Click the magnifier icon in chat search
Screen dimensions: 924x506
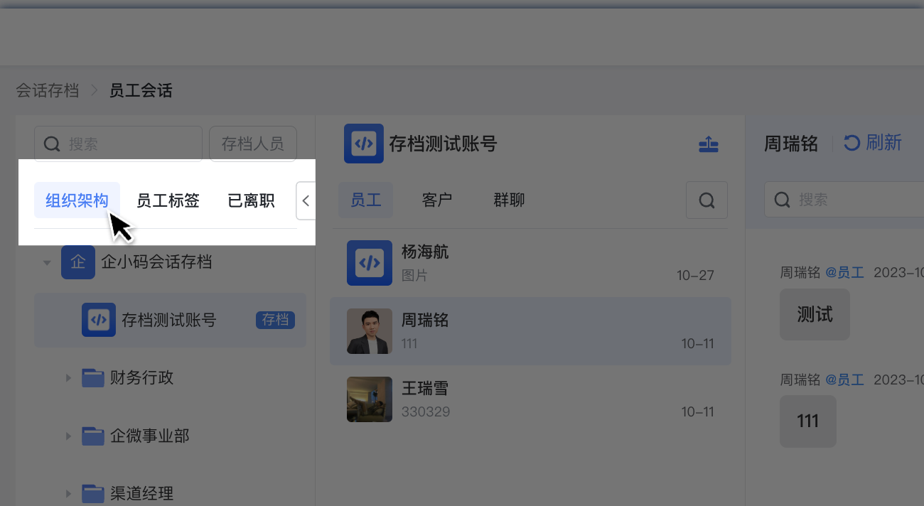tap(783, 200)
